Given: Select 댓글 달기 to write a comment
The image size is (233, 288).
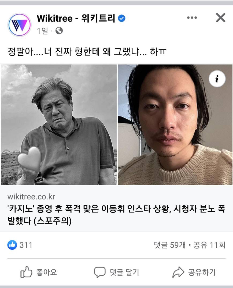Looking at the screenshot, I should coord(124,272).
